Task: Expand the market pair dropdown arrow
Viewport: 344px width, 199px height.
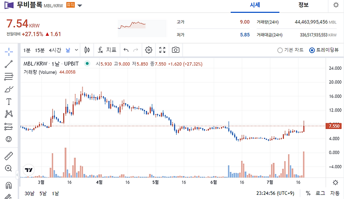Action: [80, 6]
